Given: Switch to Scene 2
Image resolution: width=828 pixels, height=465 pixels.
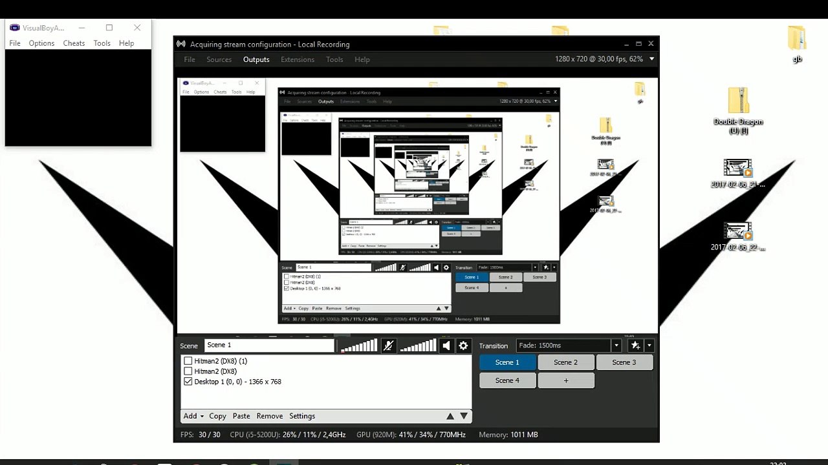Looking at the screenshot, I should (x=565, y=362).
